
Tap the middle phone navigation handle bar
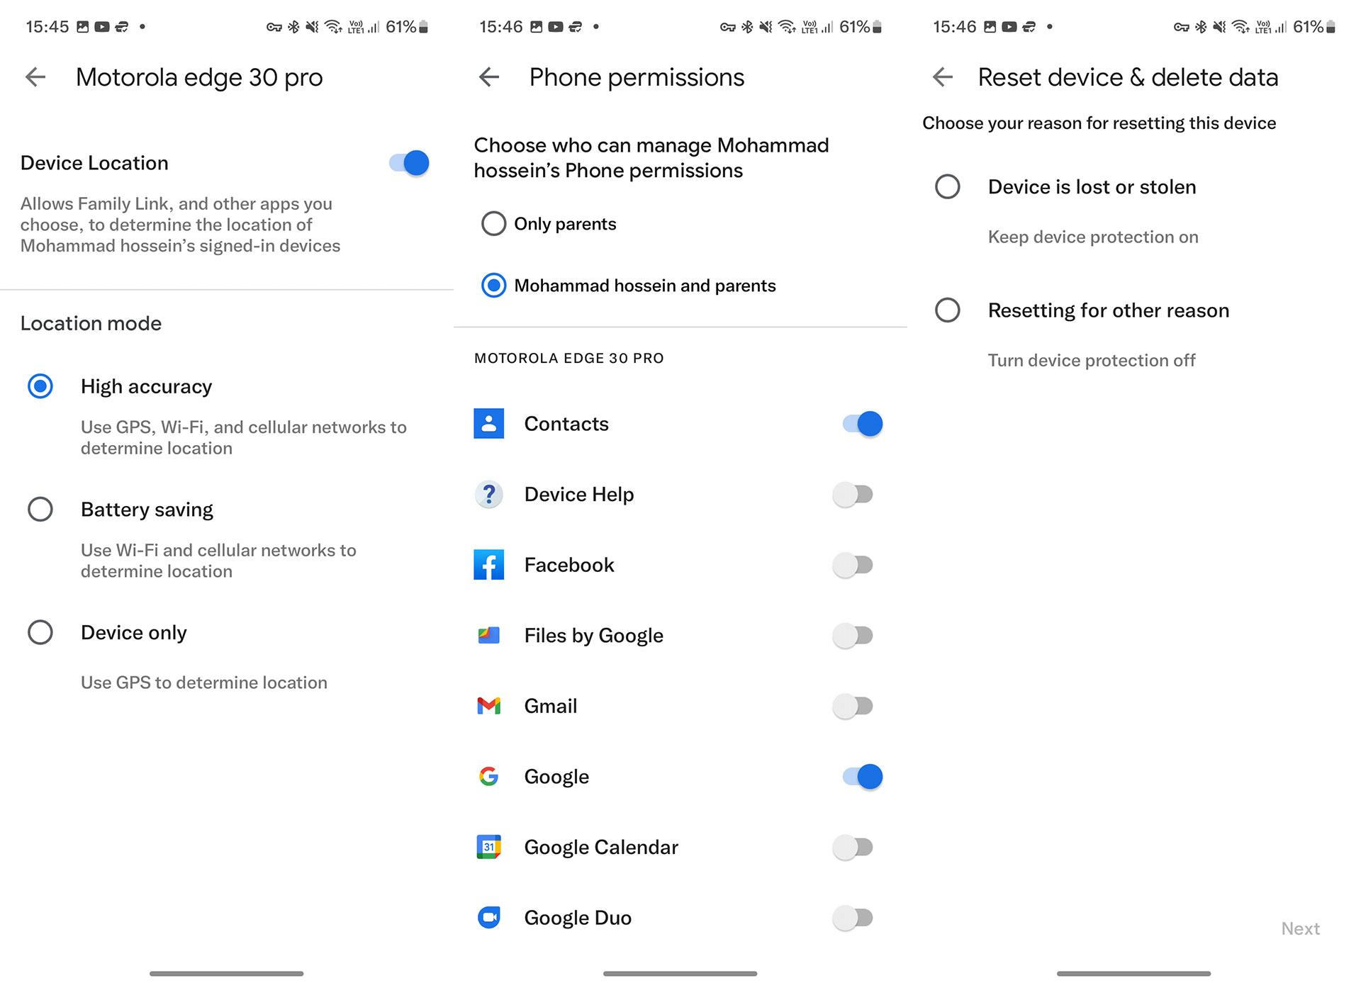click(x=680, y=974)
